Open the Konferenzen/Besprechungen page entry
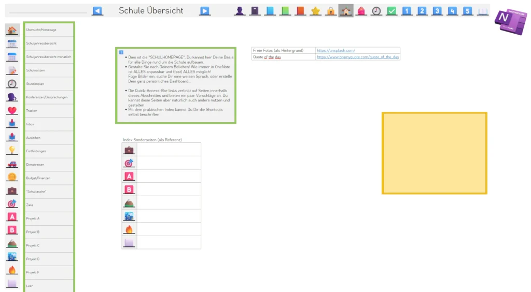This screenshot has width=531, height=292. tap(48, 97)
